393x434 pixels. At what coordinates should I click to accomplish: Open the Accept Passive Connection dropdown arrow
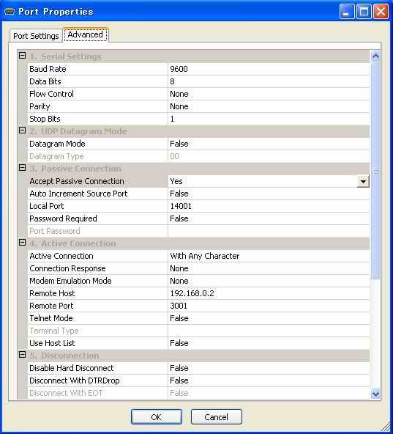[363, 182]
